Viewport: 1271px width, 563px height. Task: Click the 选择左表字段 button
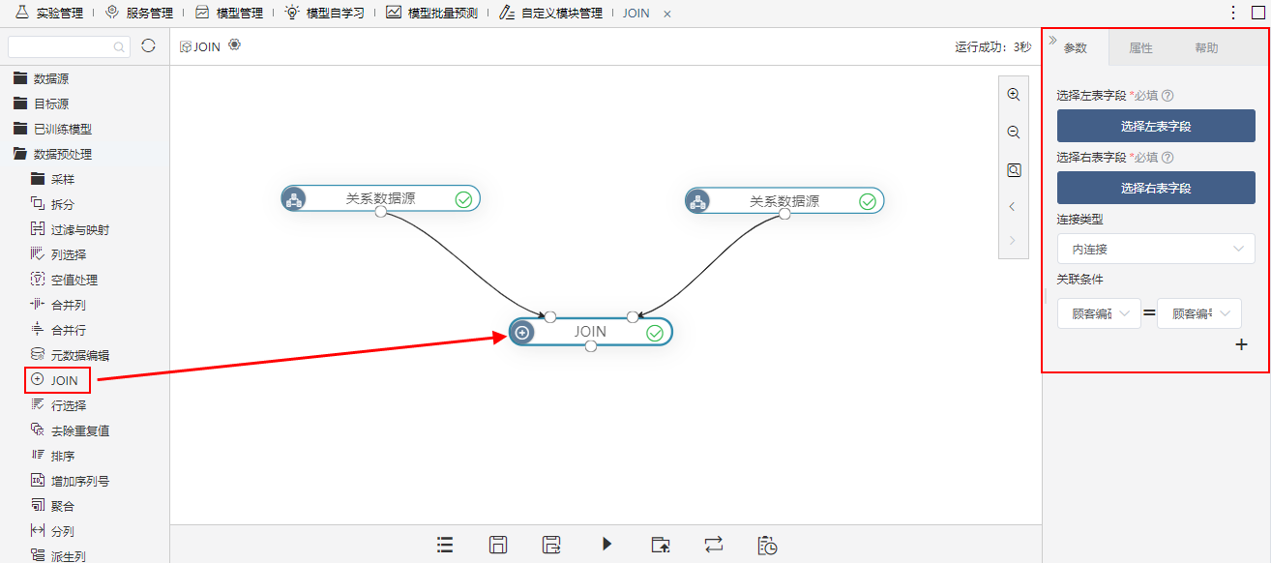(1156, 126)
